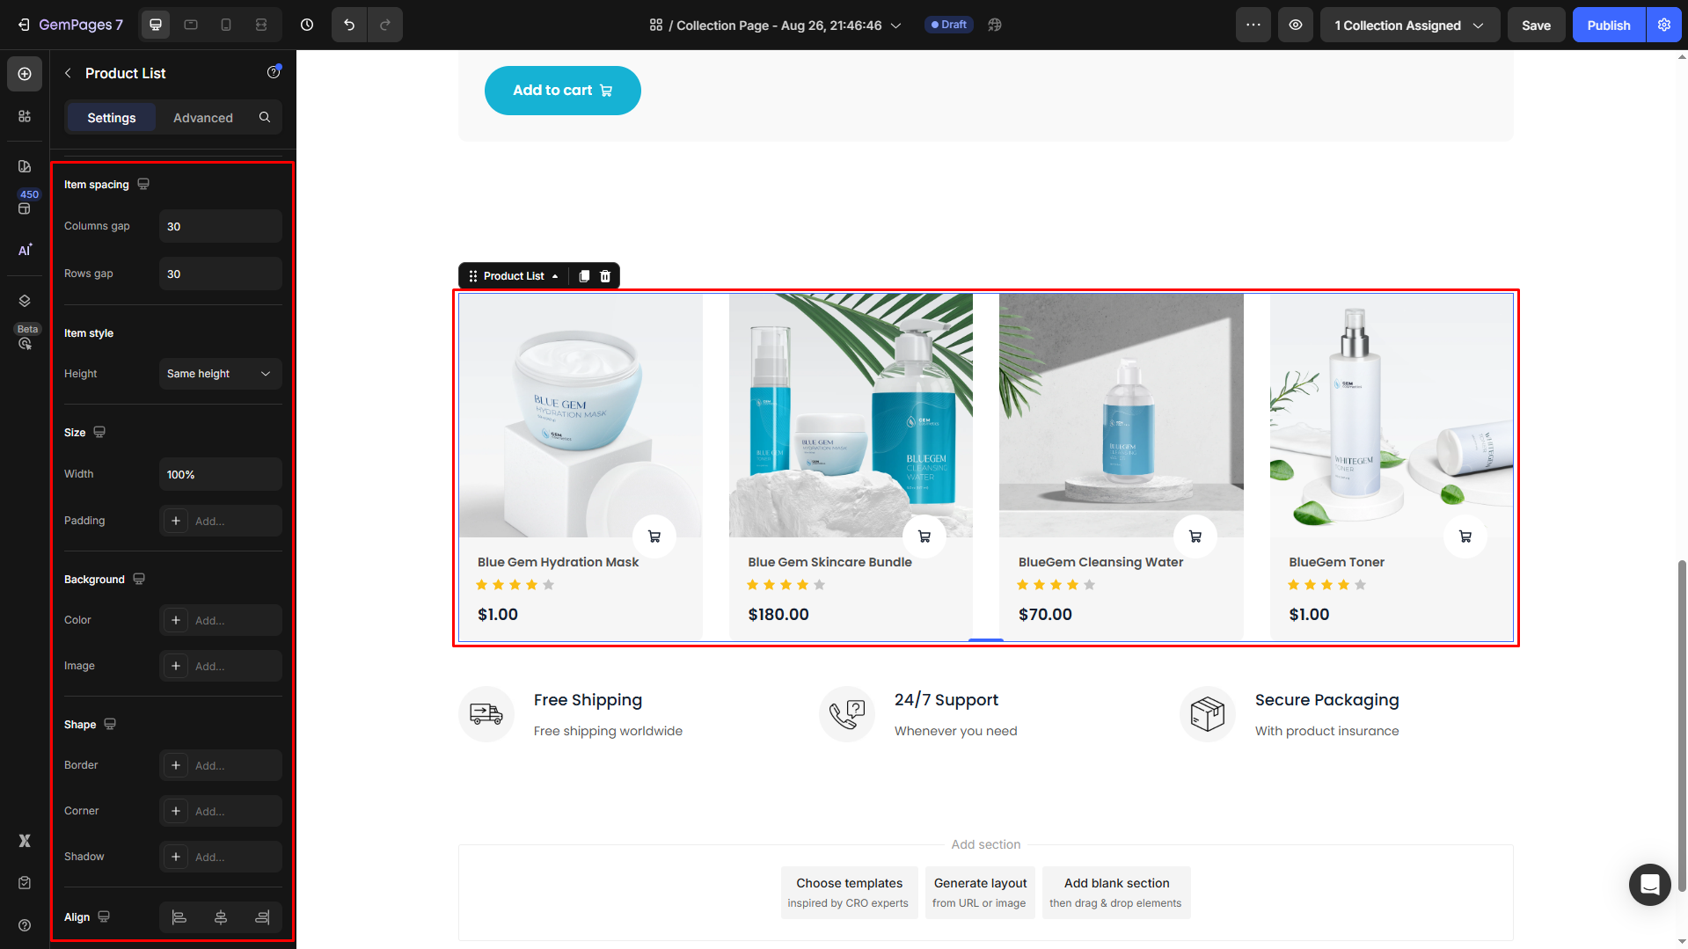Click cart icon on Blue Gem Hydration Mask
This screenshot has width=1688, height=949.
coord(654,537)
